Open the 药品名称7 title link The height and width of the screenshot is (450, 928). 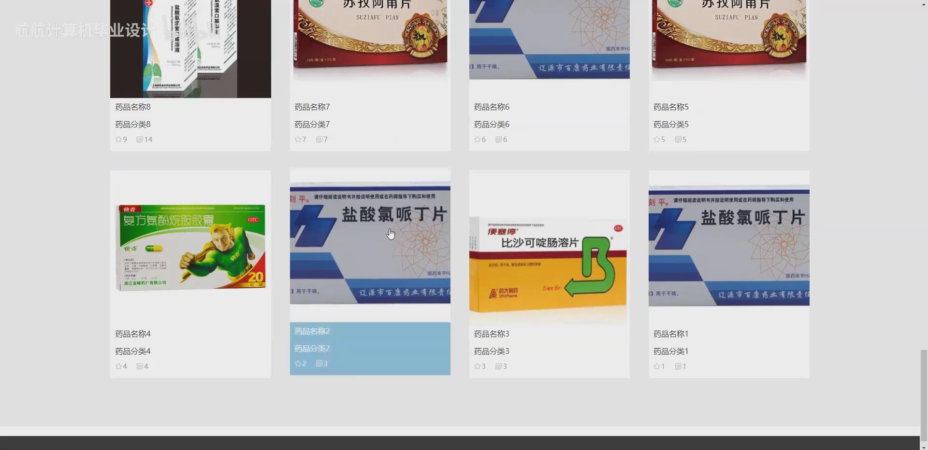pos(312,107)
